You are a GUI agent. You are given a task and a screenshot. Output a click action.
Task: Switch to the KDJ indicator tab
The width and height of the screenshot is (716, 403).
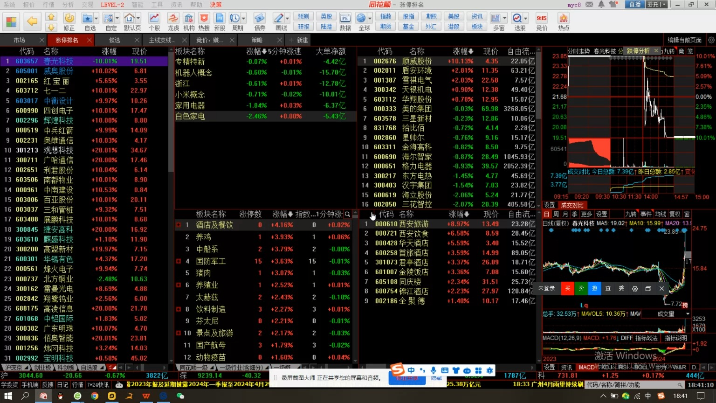[x=606, y=367]
